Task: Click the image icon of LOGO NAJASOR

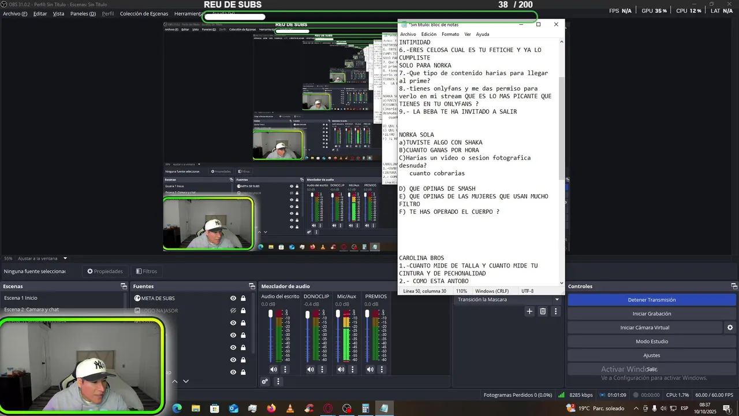Action: pyautogui.click(x=137, y=310)
